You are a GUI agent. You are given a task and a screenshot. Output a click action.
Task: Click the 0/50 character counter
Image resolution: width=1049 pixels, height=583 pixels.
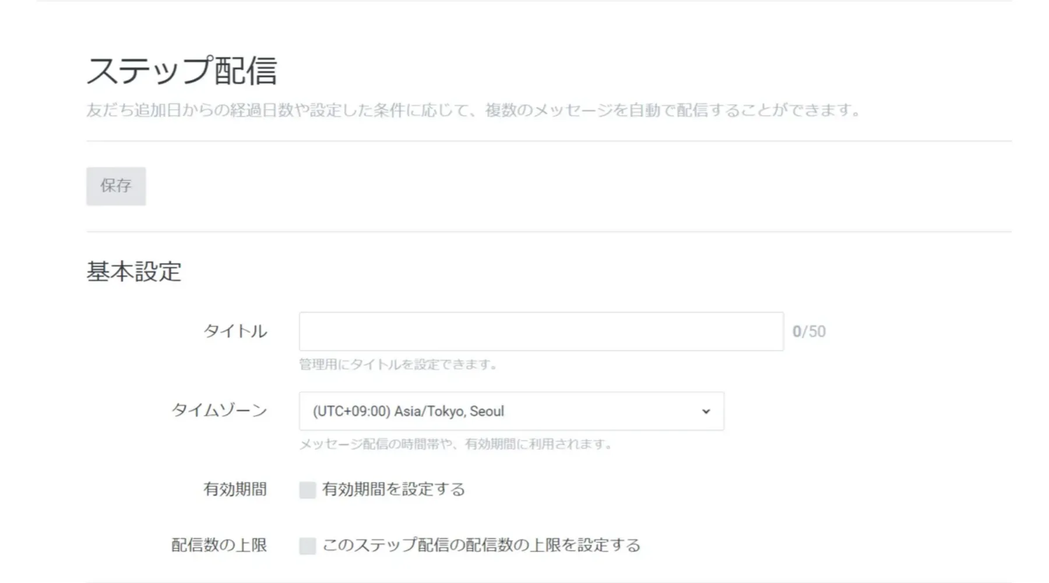(809, 331)
